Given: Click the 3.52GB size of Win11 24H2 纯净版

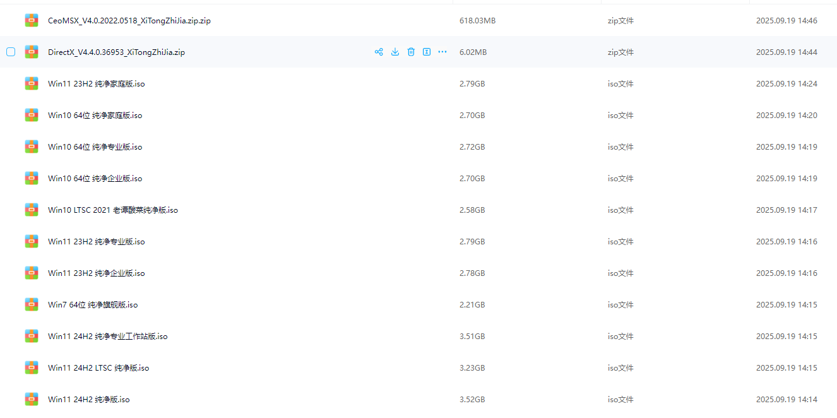Looking at the screenshot, I should [472, 399].
